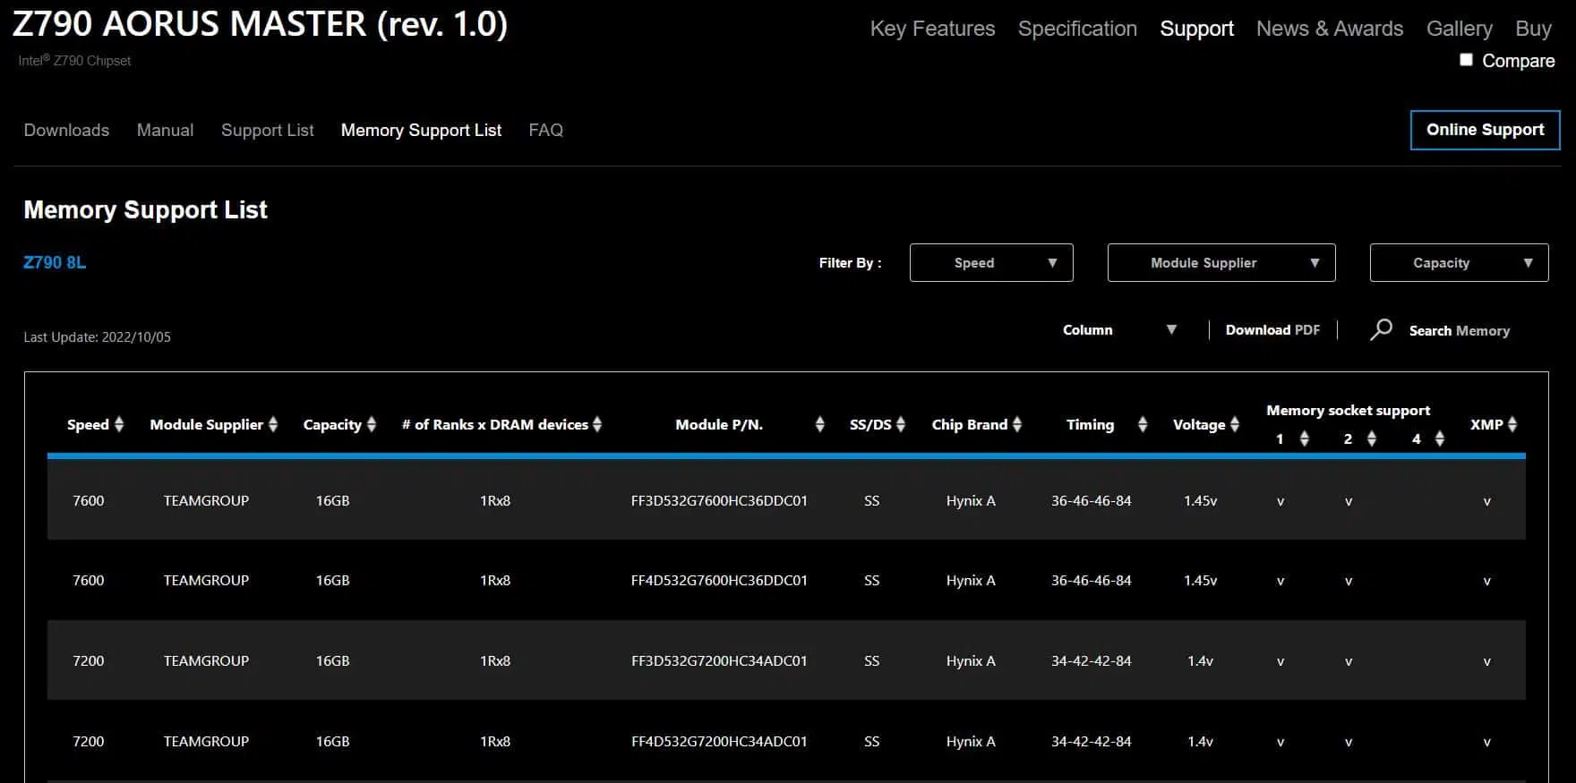Switch to Manual tab
This screenshot has width=1576, height=783.
pyautogui.click(x=165, y=130)
